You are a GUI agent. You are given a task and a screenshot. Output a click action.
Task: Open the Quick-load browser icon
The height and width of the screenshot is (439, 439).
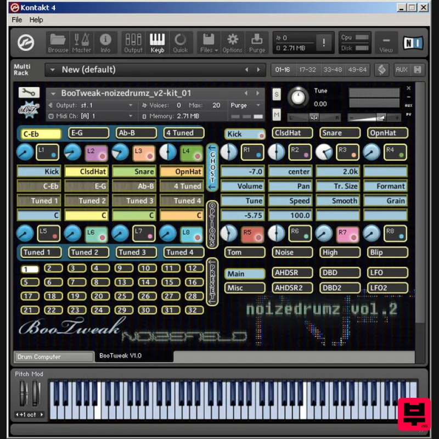pyautogui.click(x=181, y=43)
